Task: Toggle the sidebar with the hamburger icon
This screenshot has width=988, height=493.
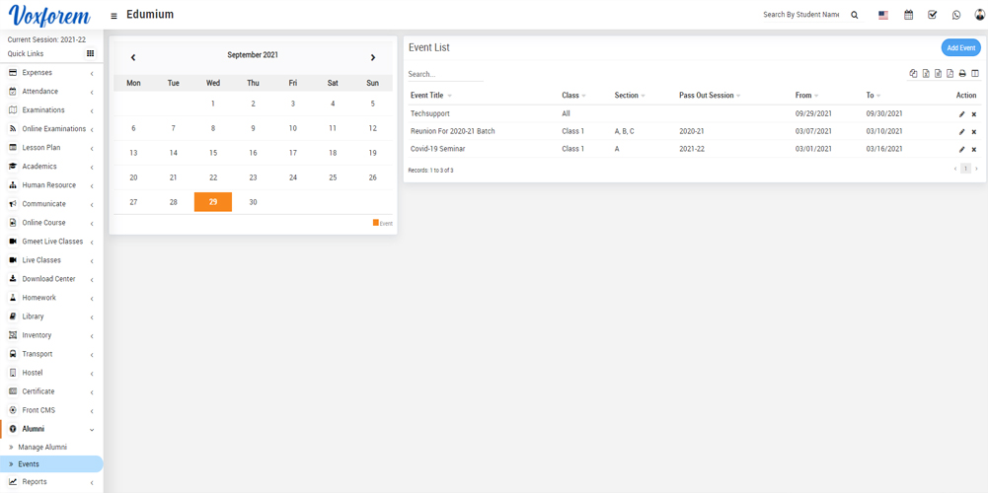Action: 114,16
